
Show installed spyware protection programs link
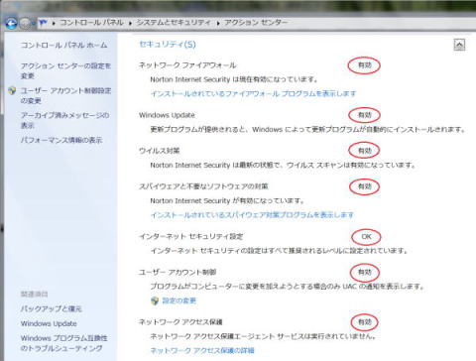[252, 215]
